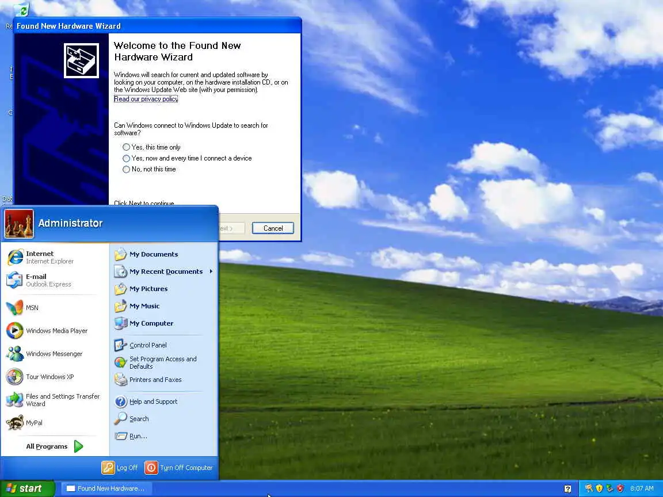Click Found New Hardware Wizard title bar
Screen dimensions: 663x497
click(x=157, y=26)
